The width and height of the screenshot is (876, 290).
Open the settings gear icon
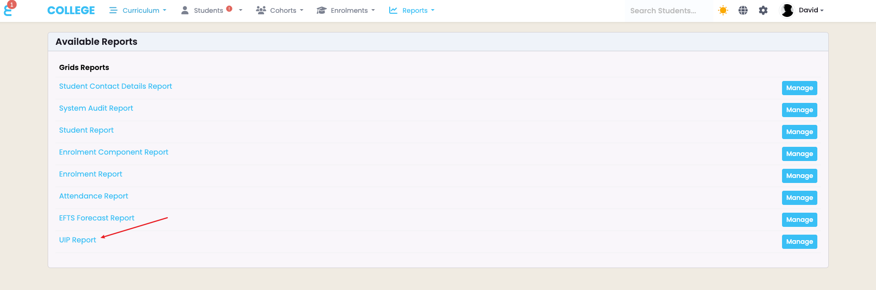tap(763, 10)
